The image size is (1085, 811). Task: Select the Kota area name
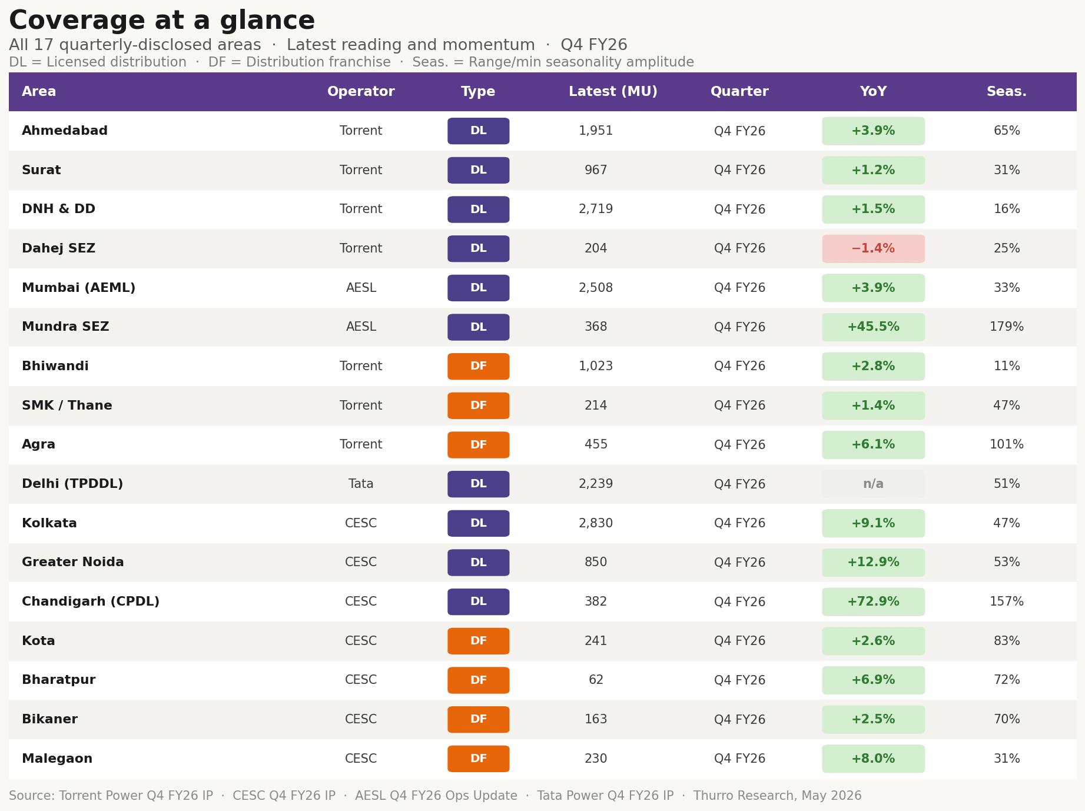38,641
